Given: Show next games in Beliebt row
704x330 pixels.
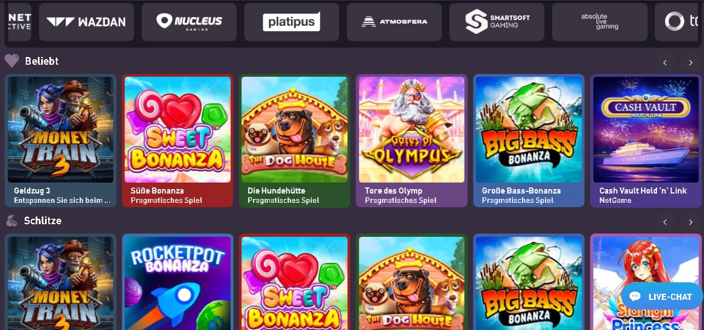Looking at the screenshot, I should point(690,62).
